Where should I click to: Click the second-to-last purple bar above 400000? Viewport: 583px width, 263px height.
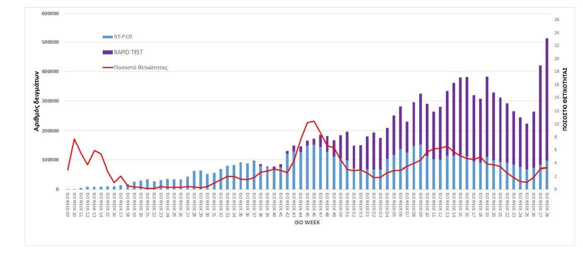540,116
